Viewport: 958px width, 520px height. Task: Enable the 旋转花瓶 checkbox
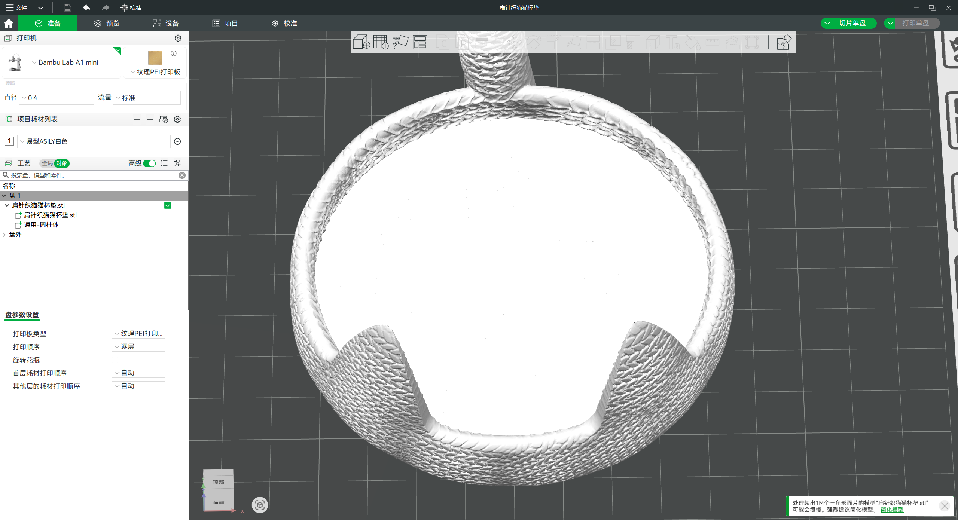pos(115,360)
